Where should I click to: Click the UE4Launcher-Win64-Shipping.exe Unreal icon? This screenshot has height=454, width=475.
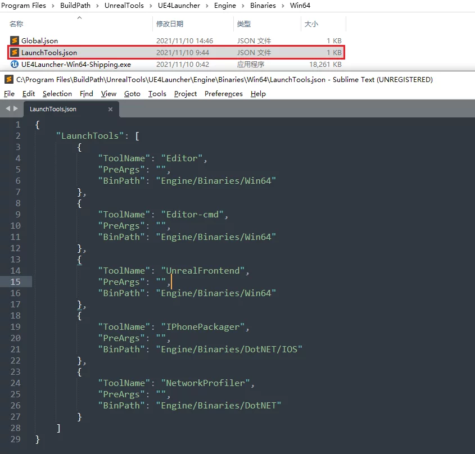(x=15, y=65)
